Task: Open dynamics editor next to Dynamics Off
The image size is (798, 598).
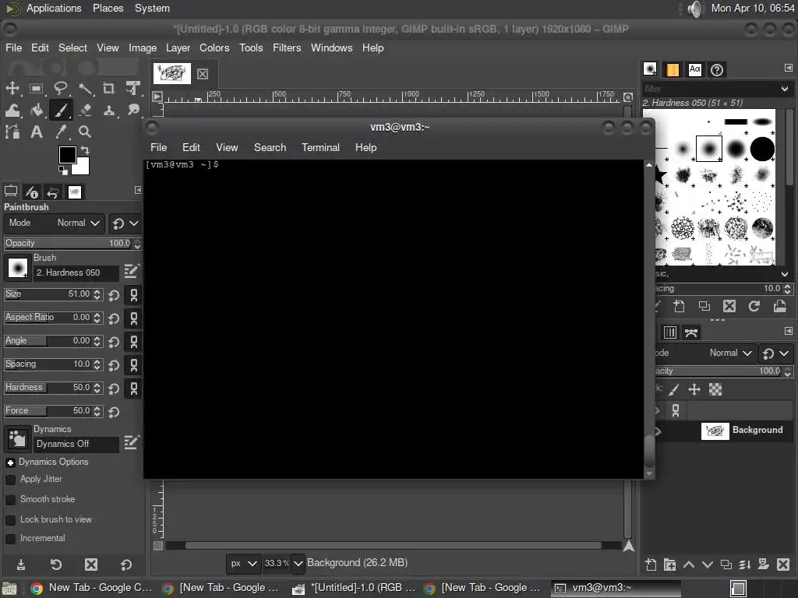Action: (131, 442)
